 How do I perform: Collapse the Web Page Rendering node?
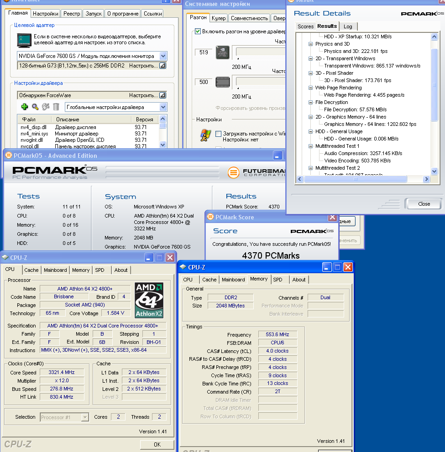coord(311,88)
